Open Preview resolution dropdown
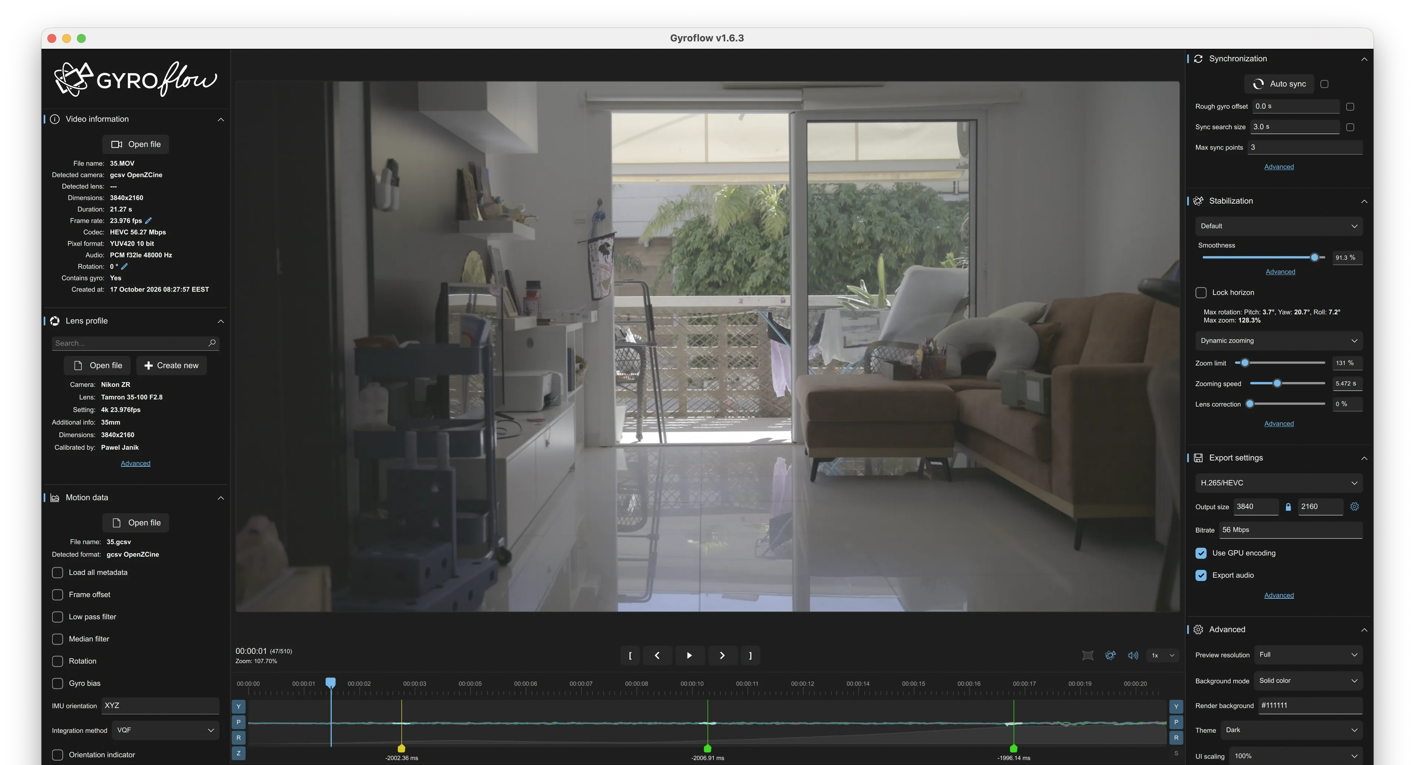This screenshot has height=765, width=1415. [x=1308, y=655]
